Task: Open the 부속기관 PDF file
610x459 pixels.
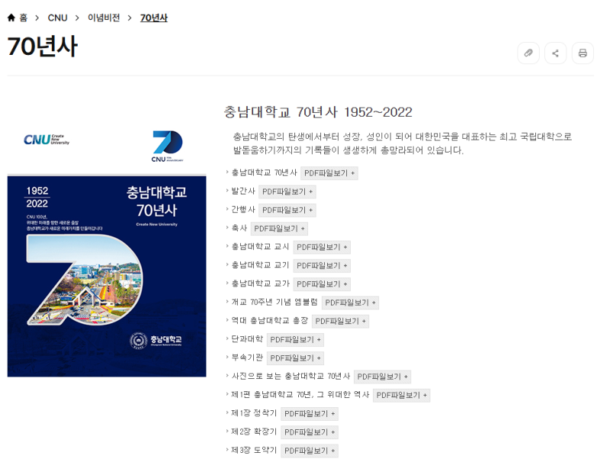Action: tap(295, 358)
